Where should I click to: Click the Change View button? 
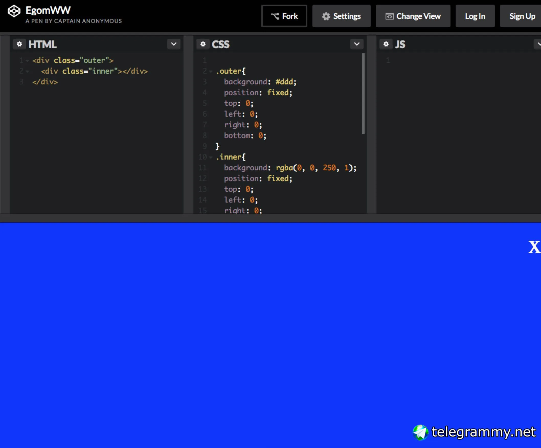(x=413, y=16)
